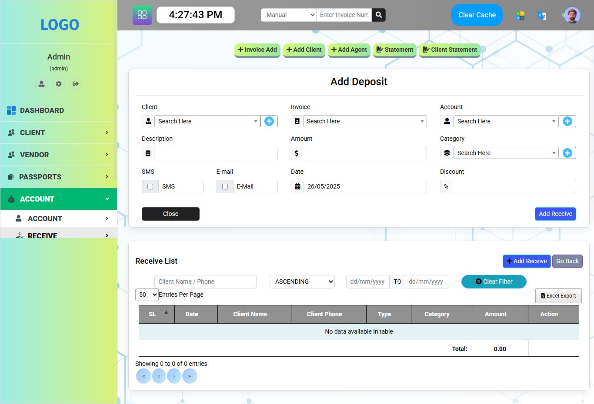Image resolution: width=594 pixels, height=404 pixels.
Task: Open the DASHBOARD sidebar menu item
Action: (x=59, y=110)
